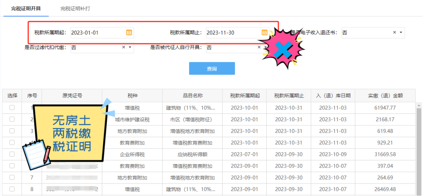Expand the 是否过滤代扣代缴 dropdown arrow
This screenshot has width=423, height=196.
pos(130,47)
